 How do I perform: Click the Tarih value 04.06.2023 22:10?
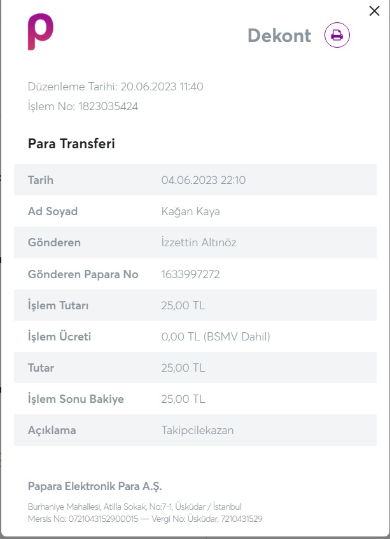(204, 180)
